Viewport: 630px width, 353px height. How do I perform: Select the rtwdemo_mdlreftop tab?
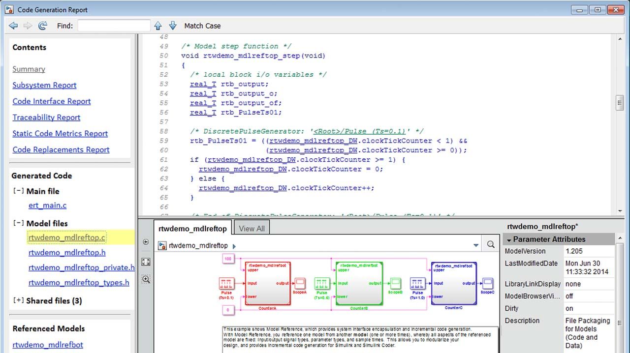click(x=192, y=228)
